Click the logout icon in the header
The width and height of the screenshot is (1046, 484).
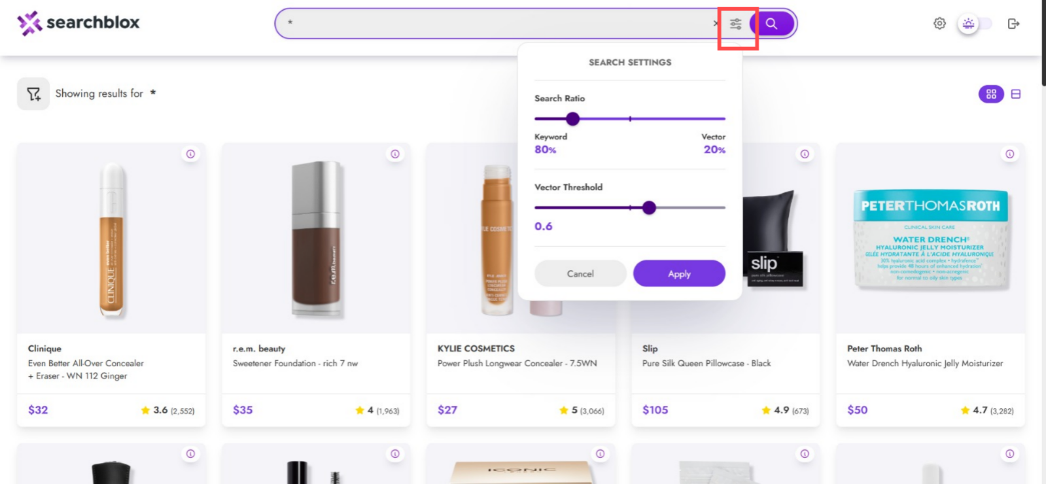[x=1013, y=24]
